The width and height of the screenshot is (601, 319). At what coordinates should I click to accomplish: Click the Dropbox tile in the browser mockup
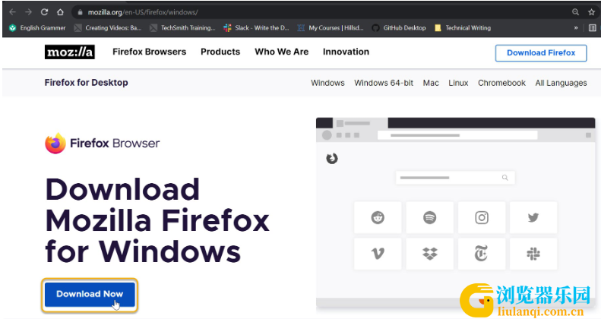pyautogui.click(x=430, y=254)
